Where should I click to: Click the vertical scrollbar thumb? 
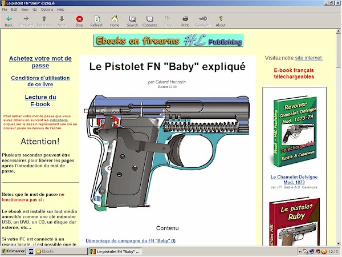coord(339,50)
